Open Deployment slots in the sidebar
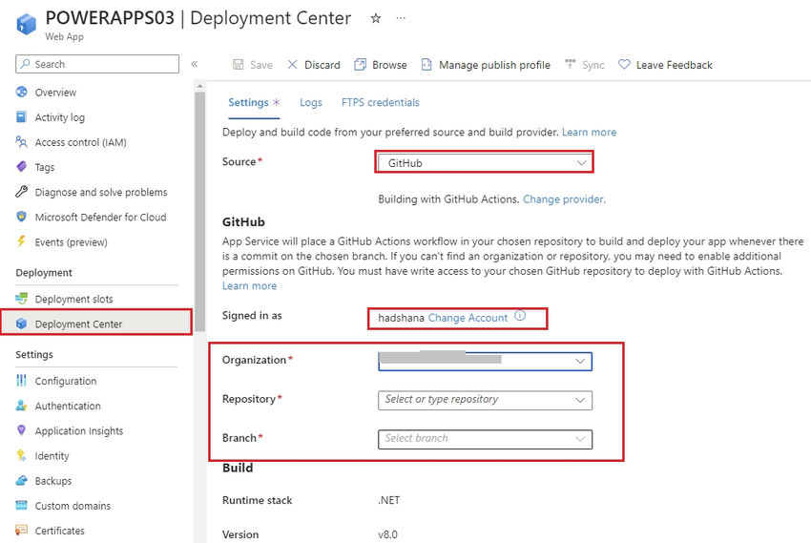Screen dimensions: 811x543 click(x=73, y=299)
